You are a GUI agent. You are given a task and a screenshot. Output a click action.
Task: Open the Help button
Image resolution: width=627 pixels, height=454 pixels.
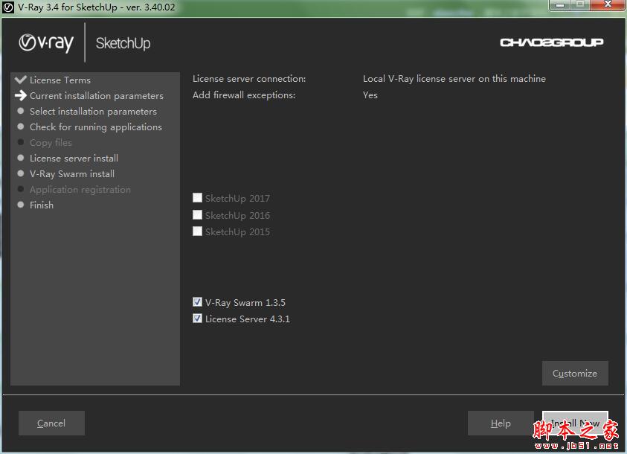point(501,423)
